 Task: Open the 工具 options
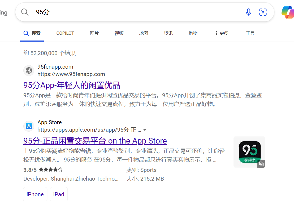coord(250,33)
